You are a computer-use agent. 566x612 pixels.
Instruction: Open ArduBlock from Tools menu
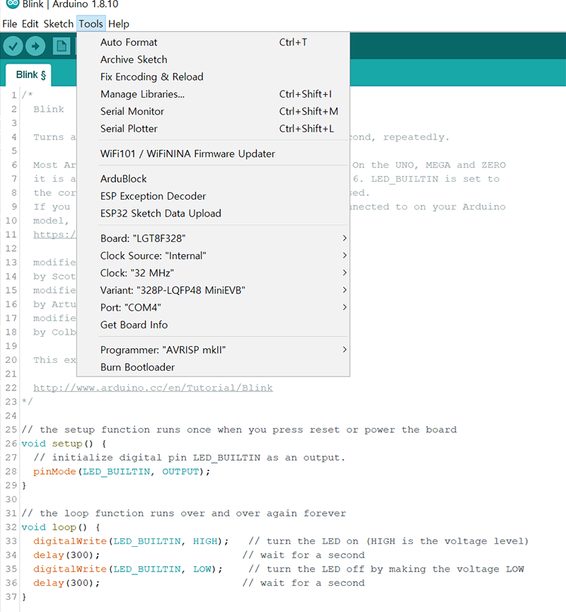point(213,179)
